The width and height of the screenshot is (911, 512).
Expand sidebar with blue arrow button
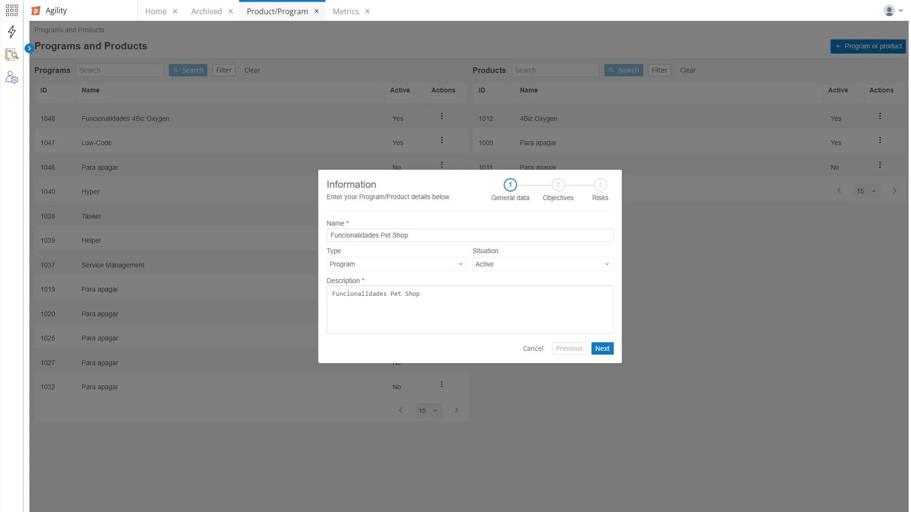point(29,48)
